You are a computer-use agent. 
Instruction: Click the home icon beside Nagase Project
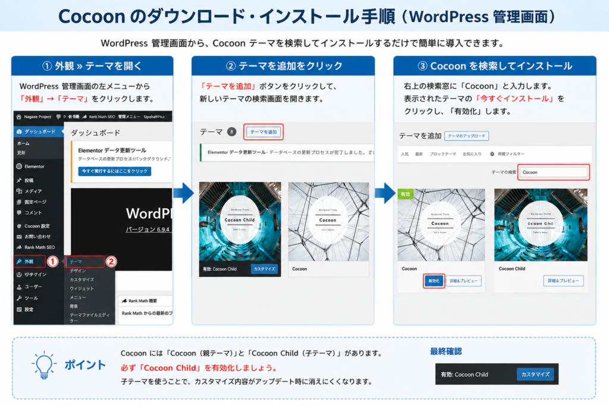pyautogui.click(x=18, y=117)
